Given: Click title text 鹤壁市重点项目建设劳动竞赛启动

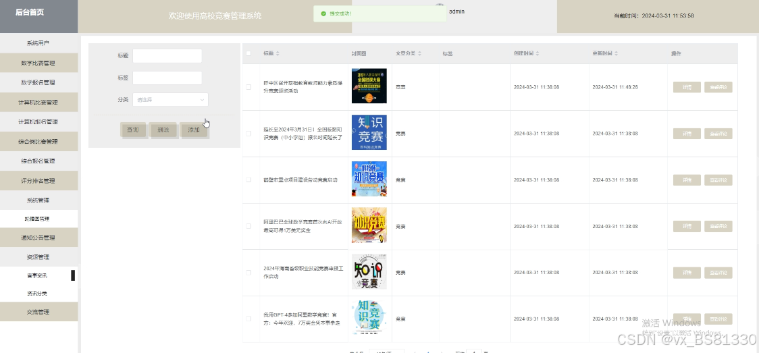Looking at the screenshot, I should (x=300, y=180).
